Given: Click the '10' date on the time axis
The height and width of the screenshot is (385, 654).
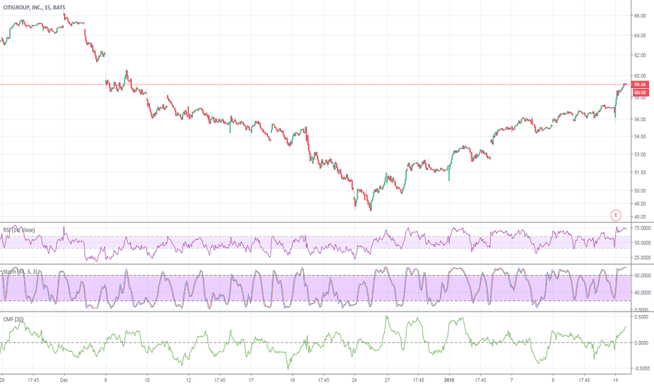Looking at the screenshot, I should click(x=147, y=380).
